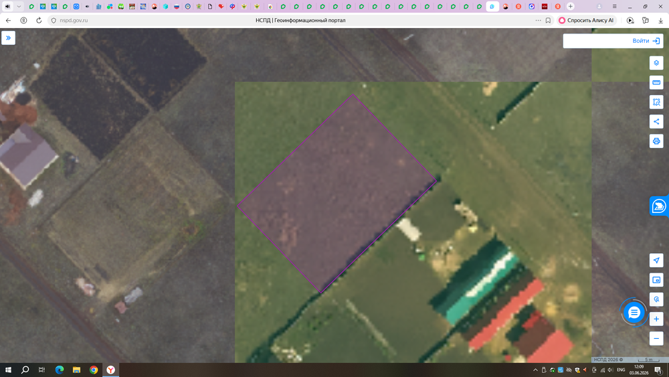Click the Войти login button
The width and height of the screenshot is (669, 377).
[646, 41]
